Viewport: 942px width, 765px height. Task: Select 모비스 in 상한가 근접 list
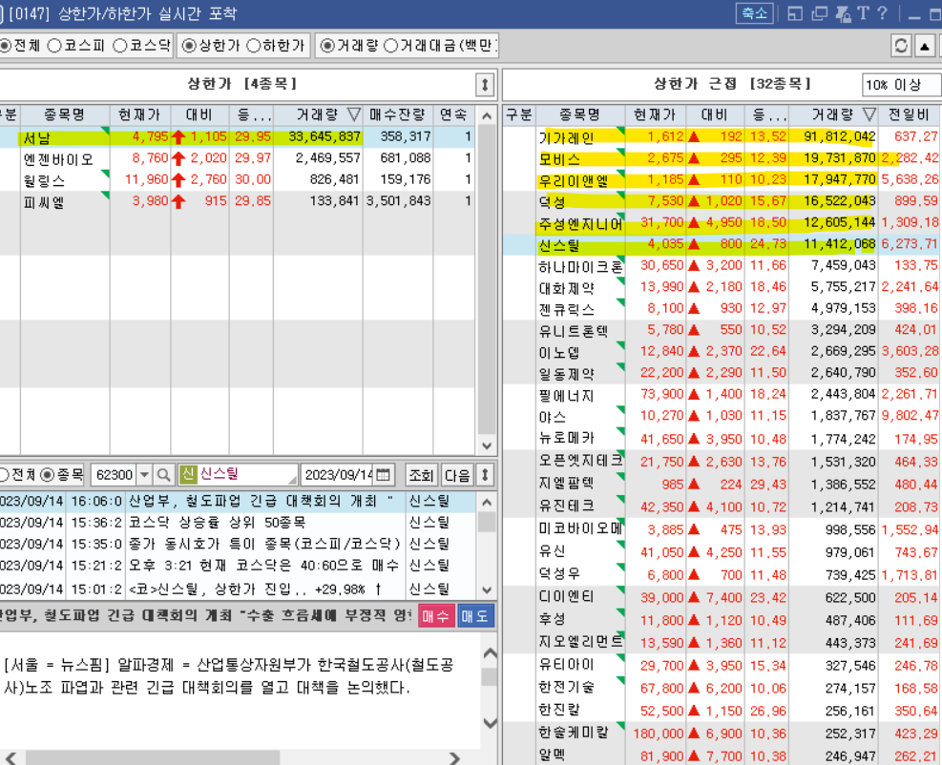click(x=722, y=158)
